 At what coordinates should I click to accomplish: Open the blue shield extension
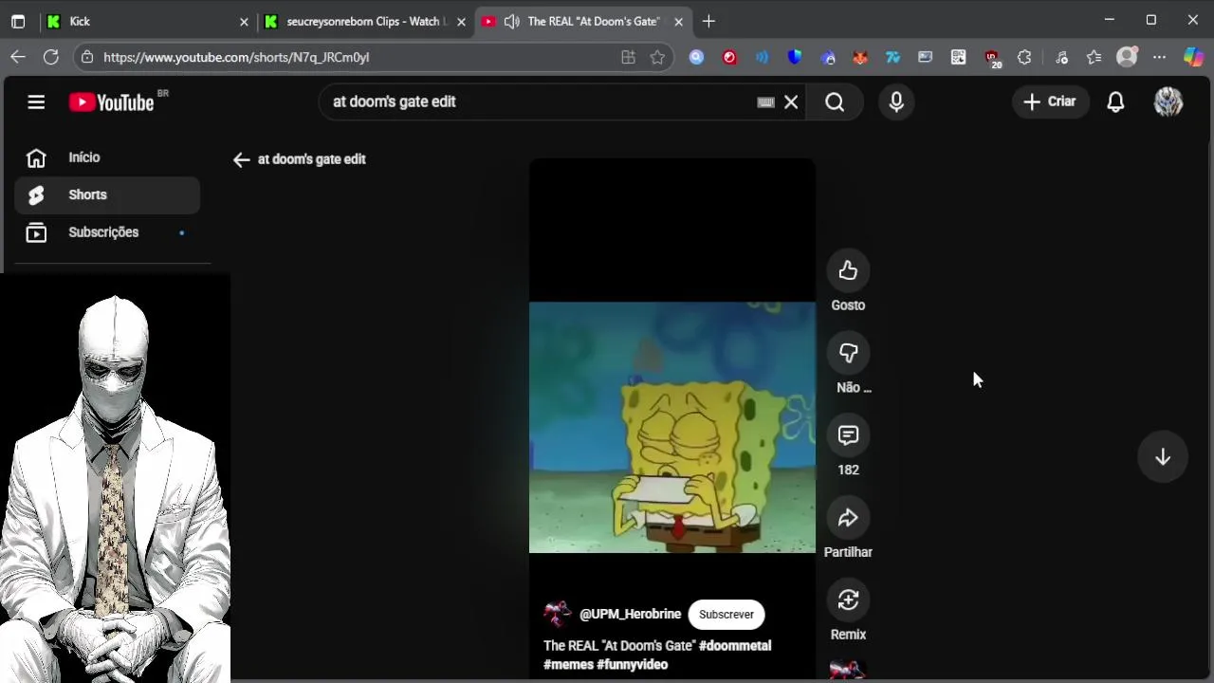[x=795, y=57]
